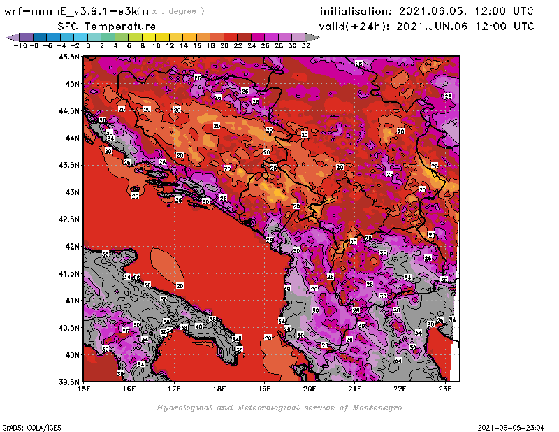The width and height of the screenshot is (559, 432).
Task: Click the 21E longitude axis label
Action: coord(355,389)
